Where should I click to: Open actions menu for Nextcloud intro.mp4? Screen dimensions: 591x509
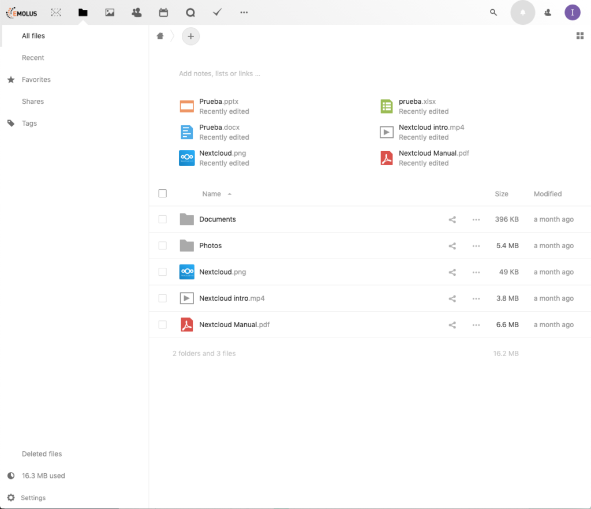click(476, 299)
